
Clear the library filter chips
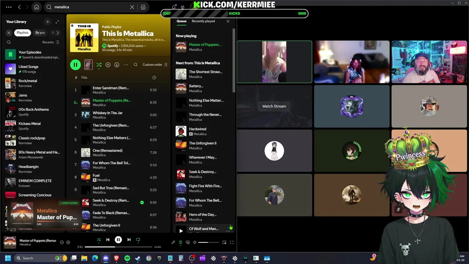click(9, 33)
